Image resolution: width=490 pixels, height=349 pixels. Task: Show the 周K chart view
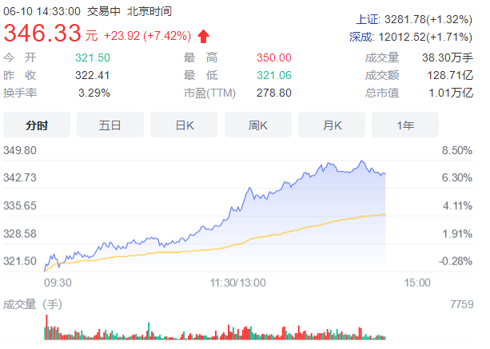pyautogui.click(x=257, y=125)
